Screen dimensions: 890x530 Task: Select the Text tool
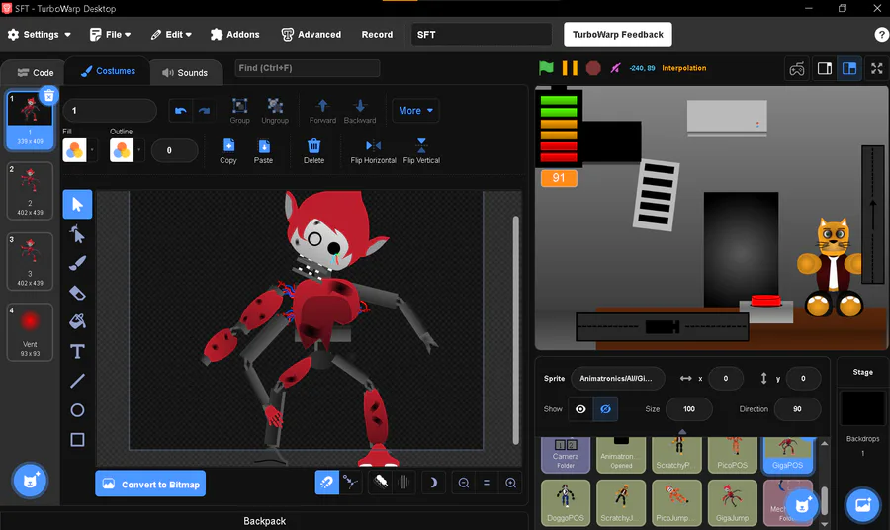pos(77,351)
